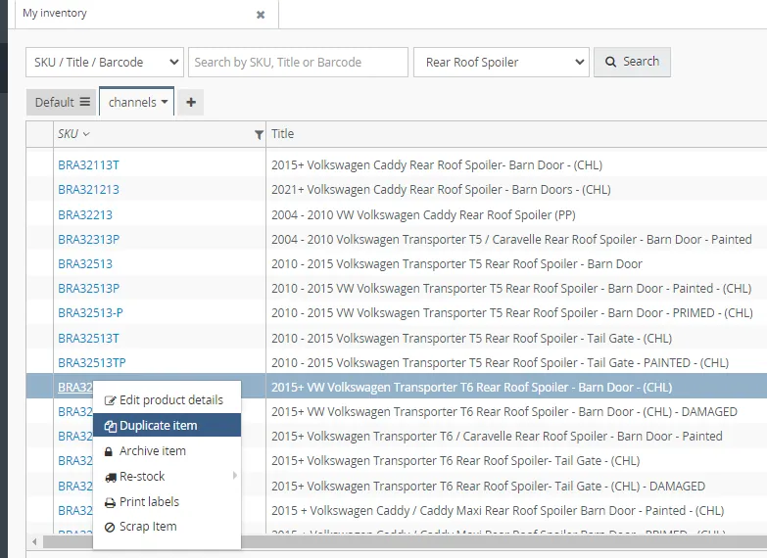The image size is (767, 558).
Task: Select title 2015 + Caddy / Caddy Maxi Barn Door - Painted
Action: click(498, 511)
